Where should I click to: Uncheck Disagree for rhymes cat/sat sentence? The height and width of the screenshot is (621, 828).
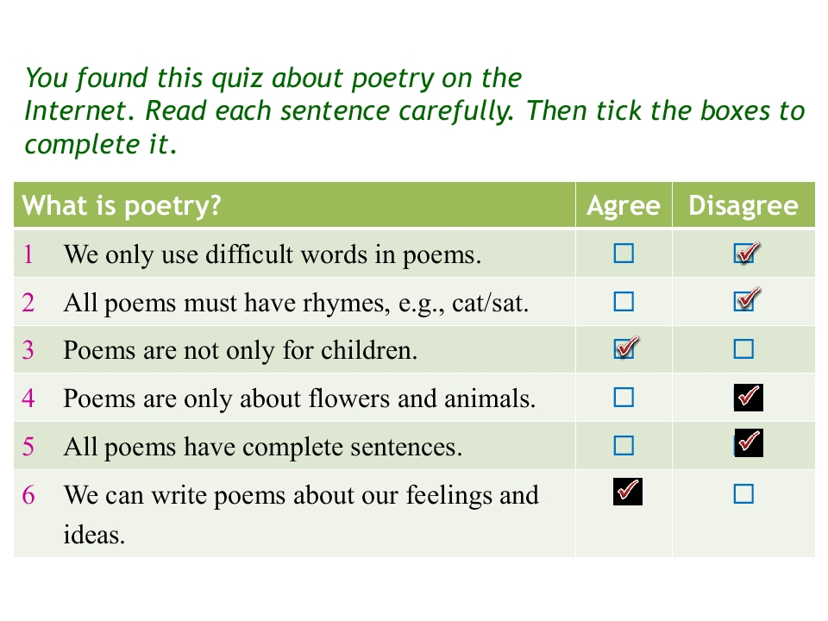pyautogui.click(x=746, y=299)
